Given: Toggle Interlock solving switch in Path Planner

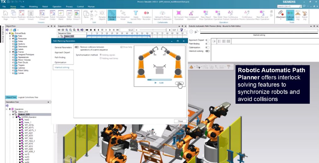Looking at the screenshot, I should point(207,51).
